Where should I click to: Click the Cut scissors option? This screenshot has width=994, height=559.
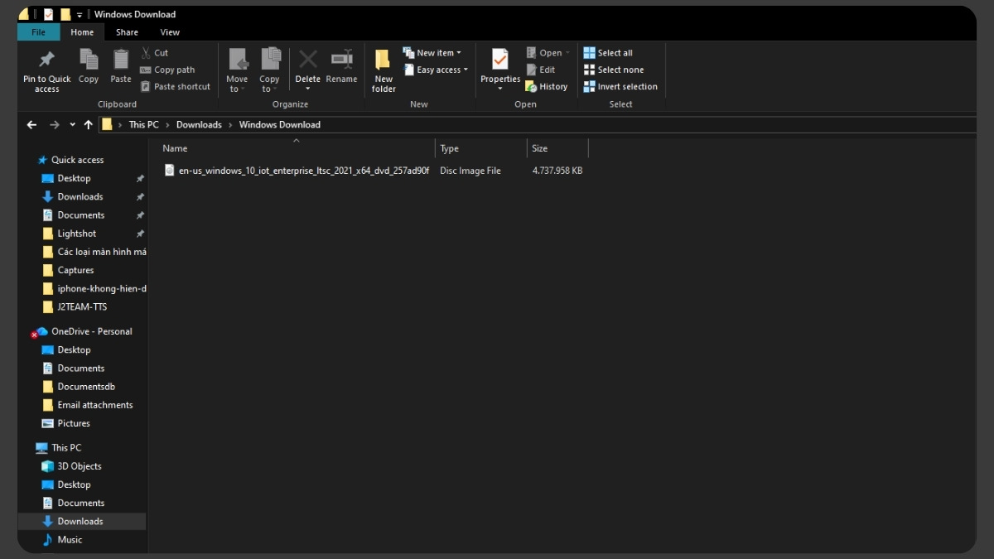pos(154,53)
